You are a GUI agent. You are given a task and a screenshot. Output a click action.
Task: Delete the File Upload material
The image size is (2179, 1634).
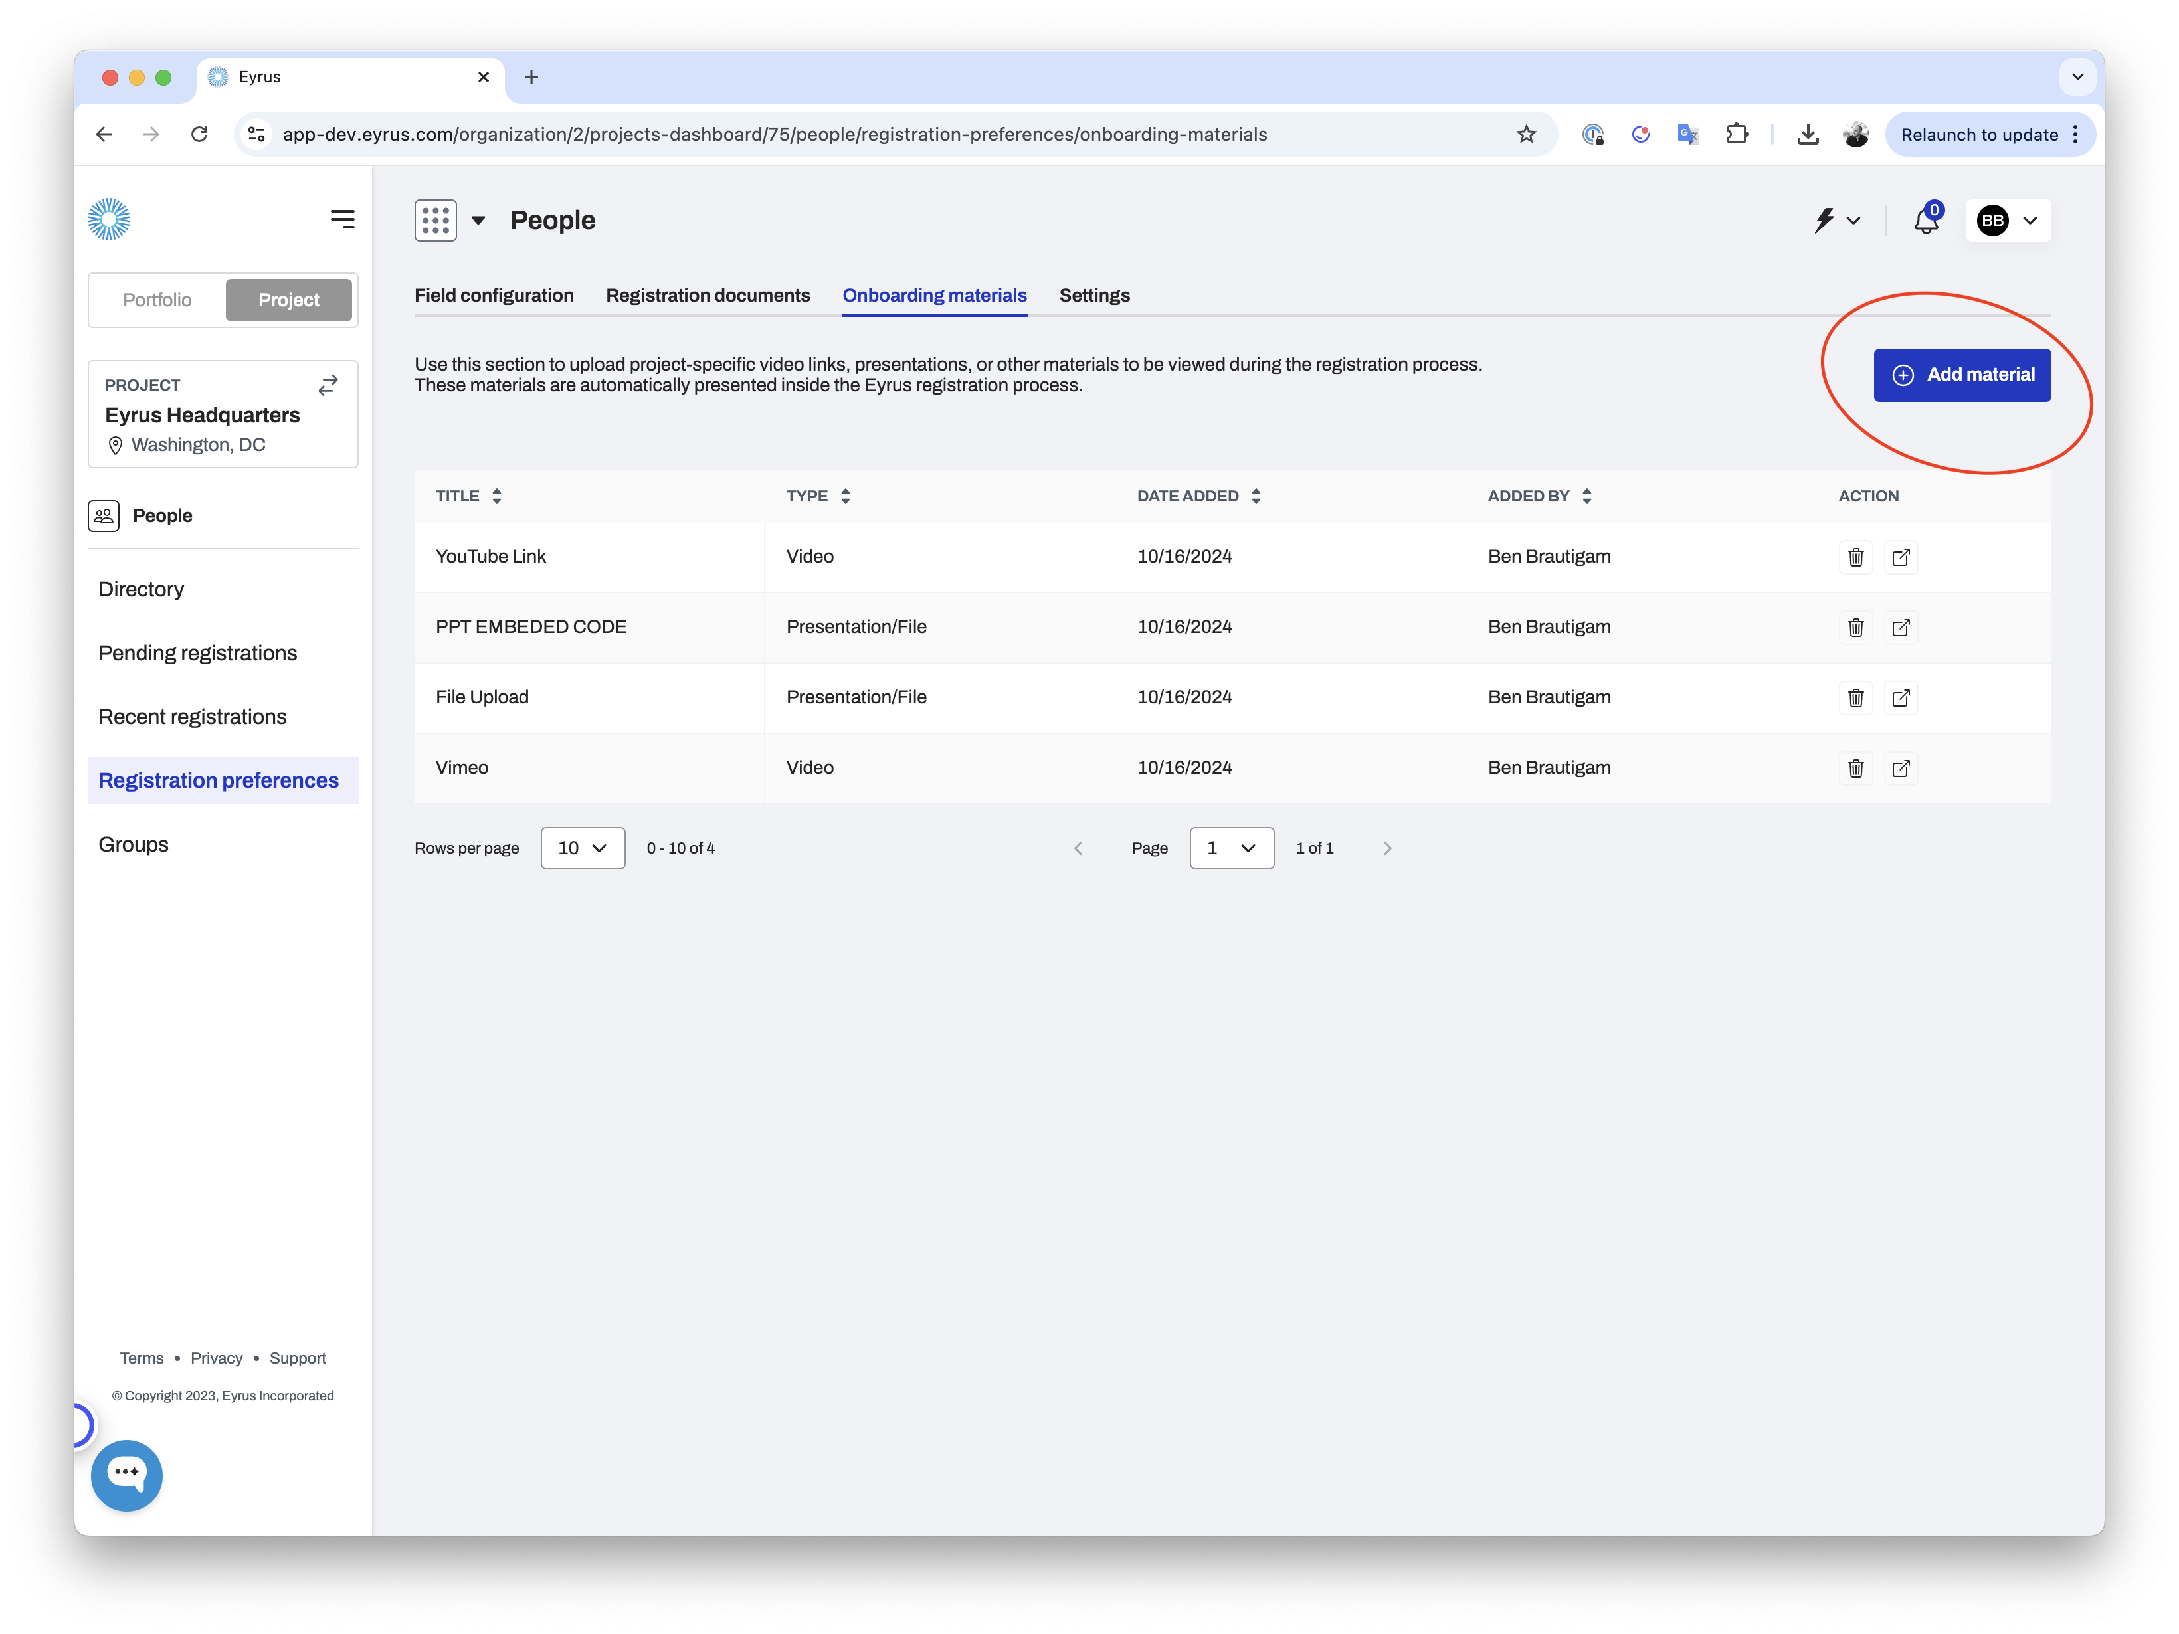[1855, 698]
